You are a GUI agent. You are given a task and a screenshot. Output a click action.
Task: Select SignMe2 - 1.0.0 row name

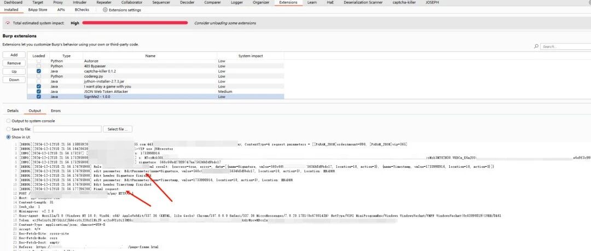[96, 97]
